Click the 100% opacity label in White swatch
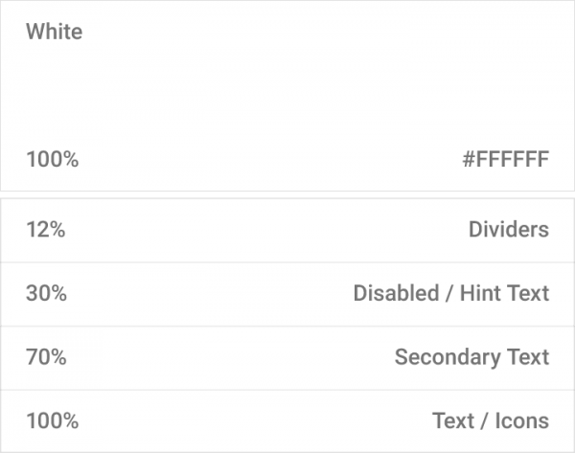 coord(53,159)
